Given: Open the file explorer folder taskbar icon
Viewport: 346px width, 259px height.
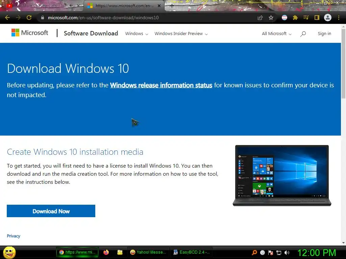Looking at the screenshot, I should pyautogui.click(x=120, y=252).
